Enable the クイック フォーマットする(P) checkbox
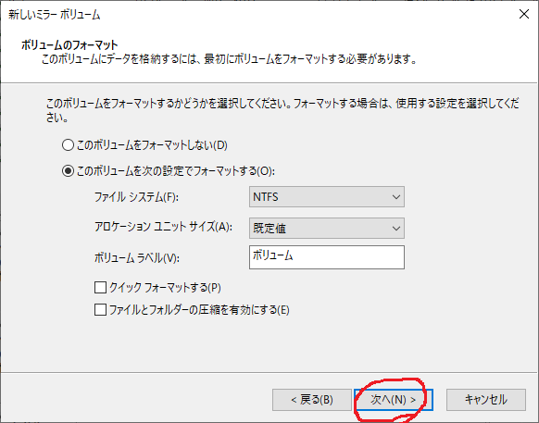The height and width of the screenshot is (423, 539). click(x=100, y=287)
